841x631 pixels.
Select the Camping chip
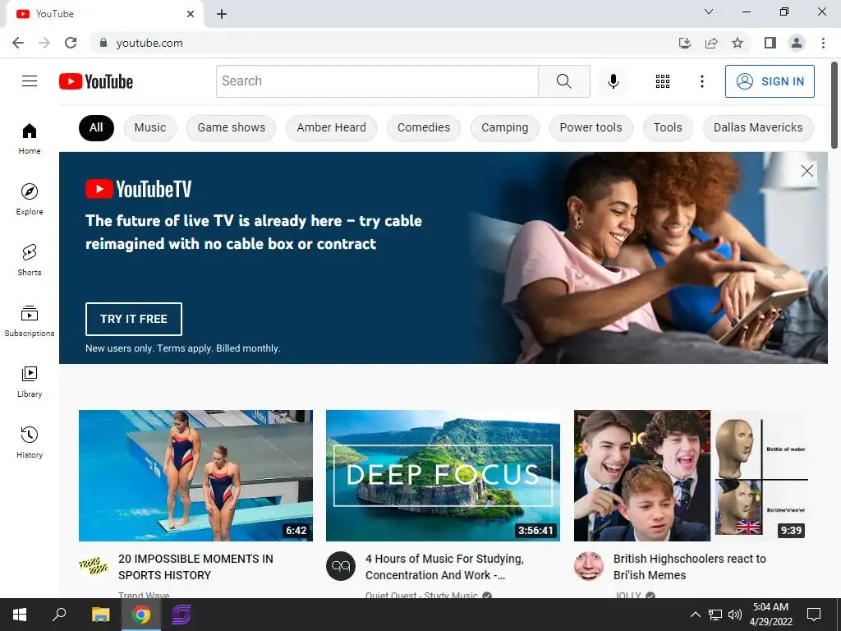click(505, 127)
